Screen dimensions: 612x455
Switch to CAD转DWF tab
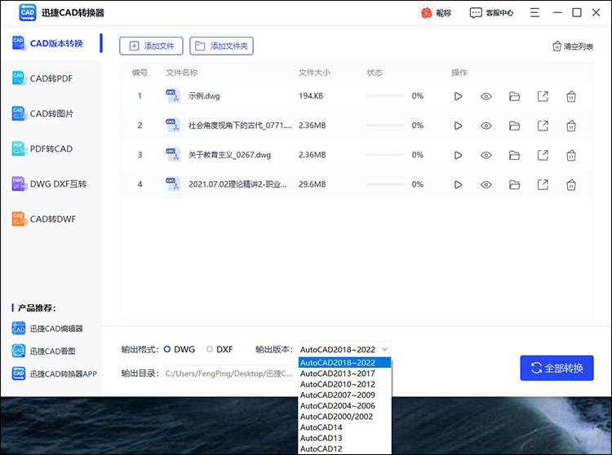pyautogui.click(x=51, y=219)
